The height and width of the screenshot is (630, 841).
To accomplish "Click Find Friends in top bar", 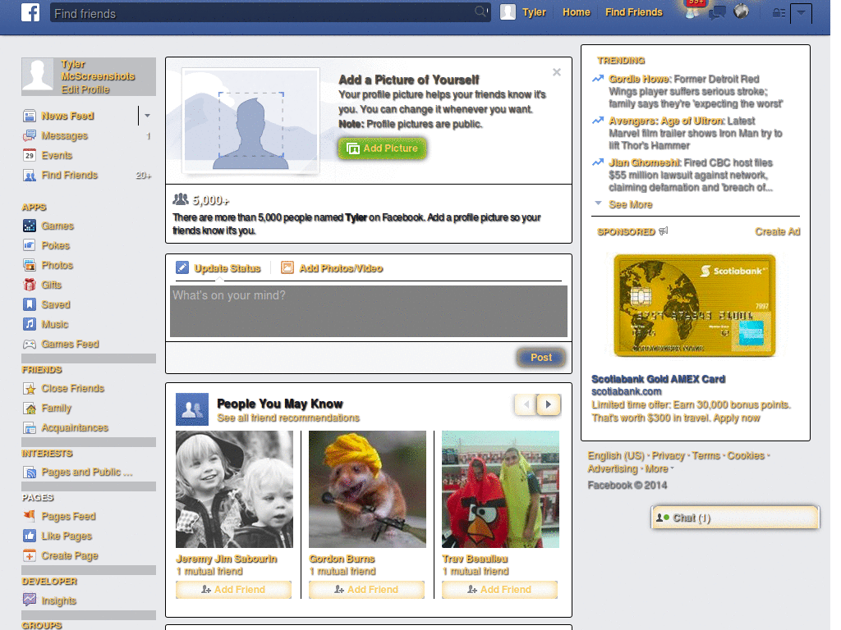I will [x=633, y=12].
